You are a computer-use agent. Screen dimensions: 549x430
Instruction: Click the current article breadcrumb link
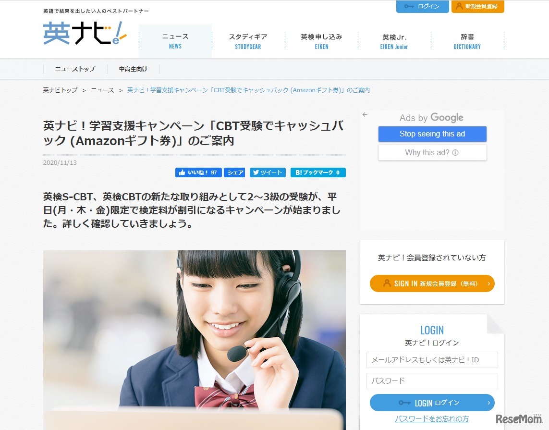248,90
